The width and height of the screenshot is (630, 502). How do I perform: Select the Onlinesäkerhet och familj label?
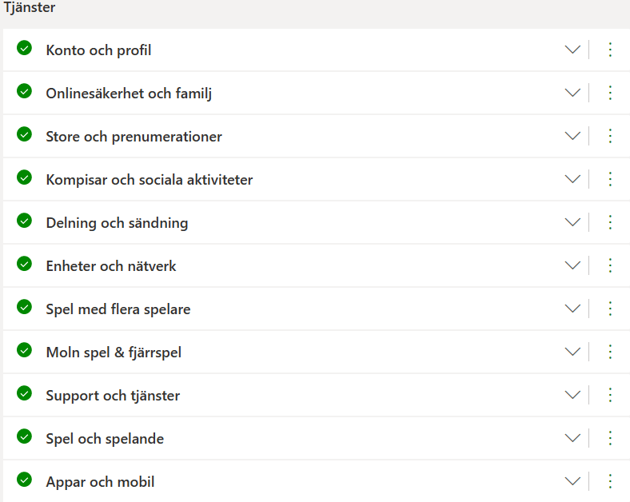pos(129,94)
